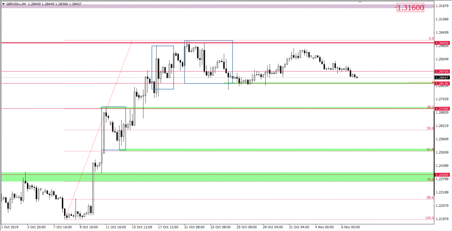The image size is (452, 231).
Task: Click the 1.26219 price axis label
Action: point(442,125)
